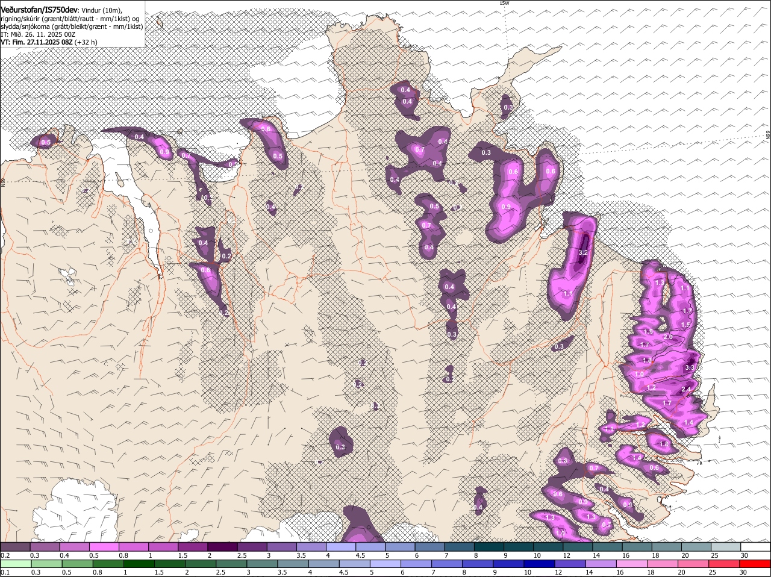
Task: Click the 3.3 precipitation value on the map
Action: coord(690,367)
